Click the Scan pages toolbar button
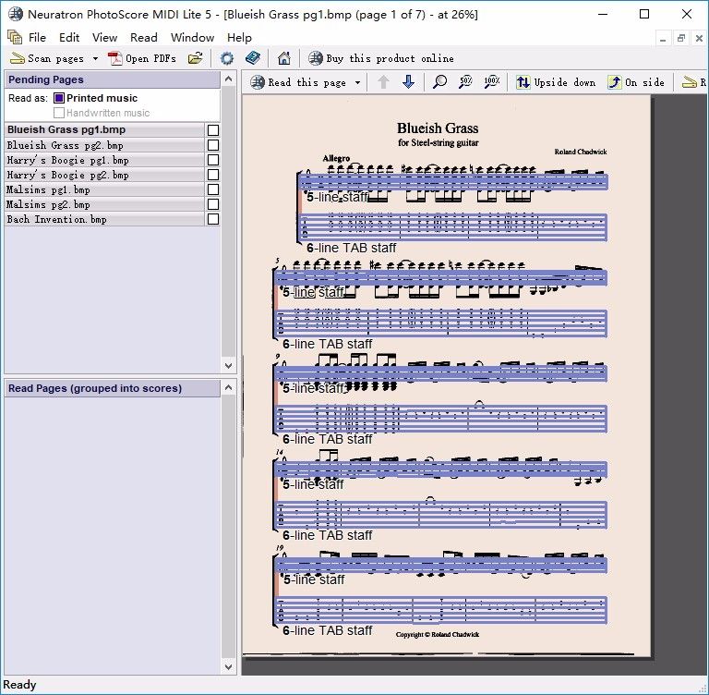The height and width of the screenshot is (695, 709). coord(47,58)
